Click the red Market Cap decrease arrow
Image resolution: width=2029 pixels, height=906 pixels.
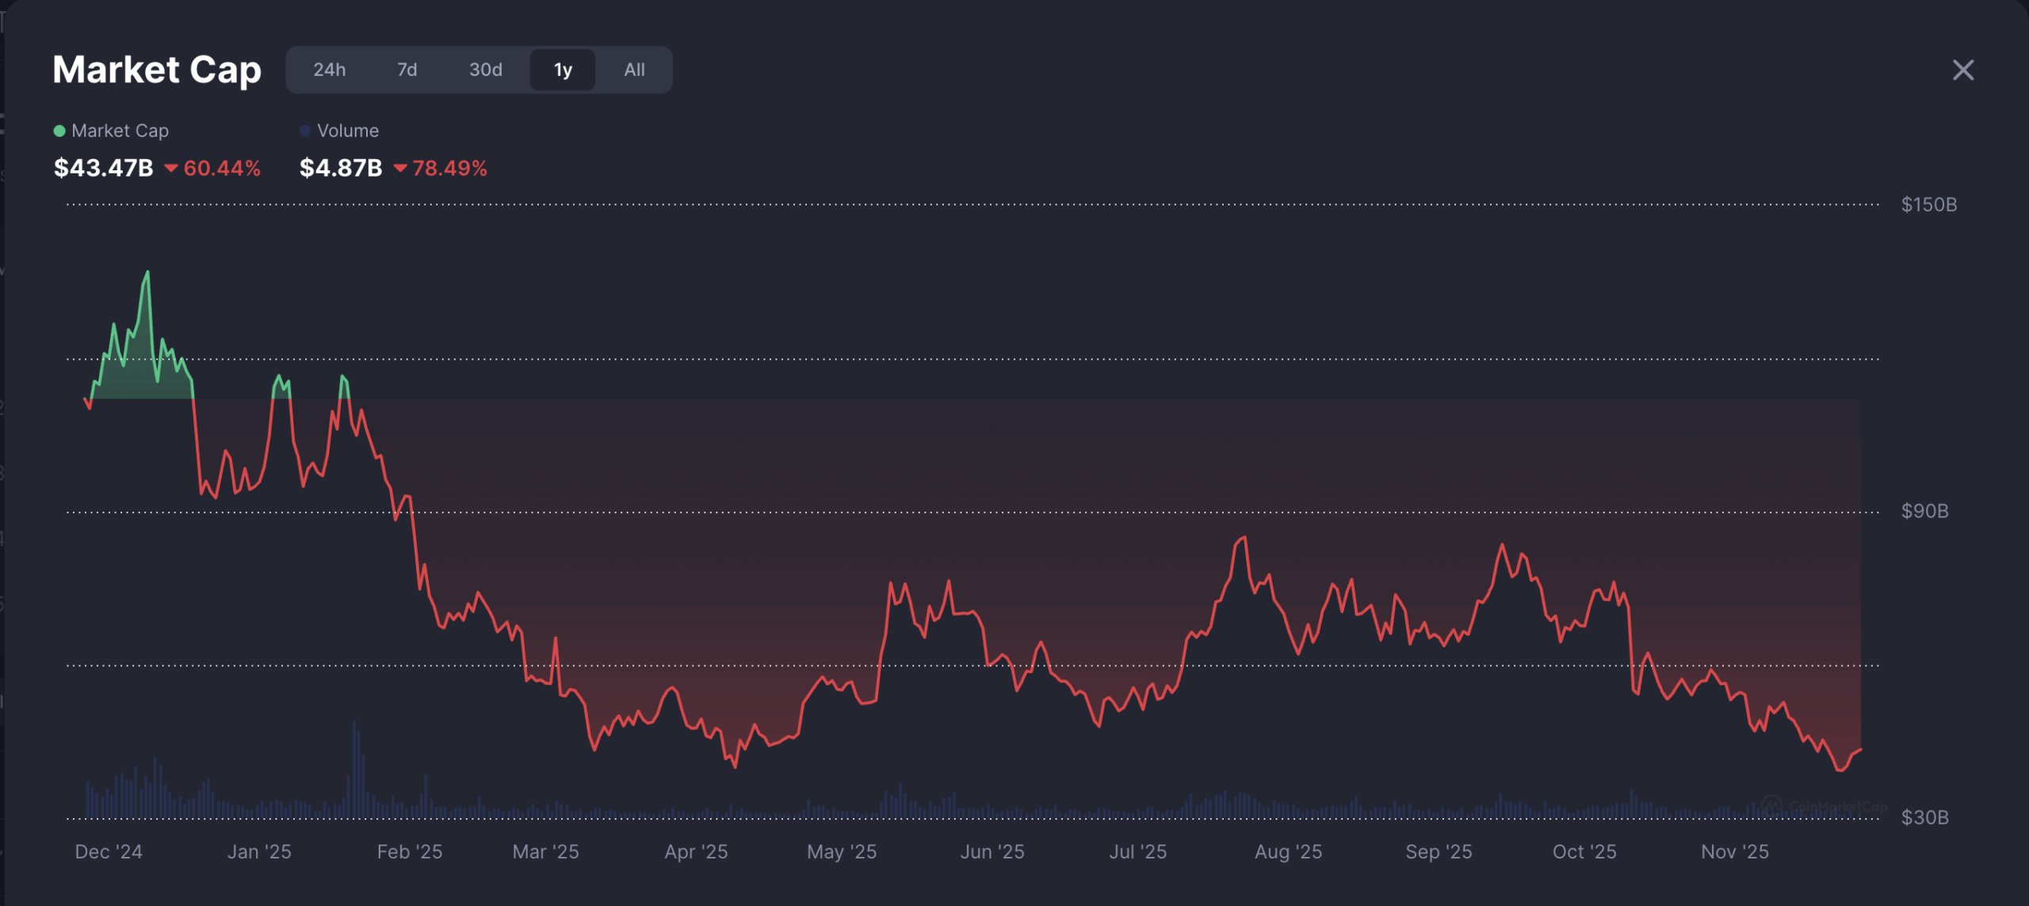(x=170, y=168)
